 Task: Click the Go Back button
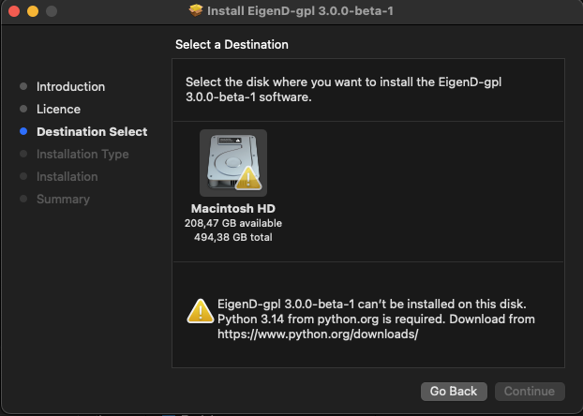point(454,391)
